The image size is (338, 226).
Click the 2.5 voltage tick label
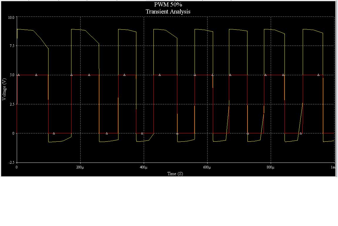[x=12, y=104]
